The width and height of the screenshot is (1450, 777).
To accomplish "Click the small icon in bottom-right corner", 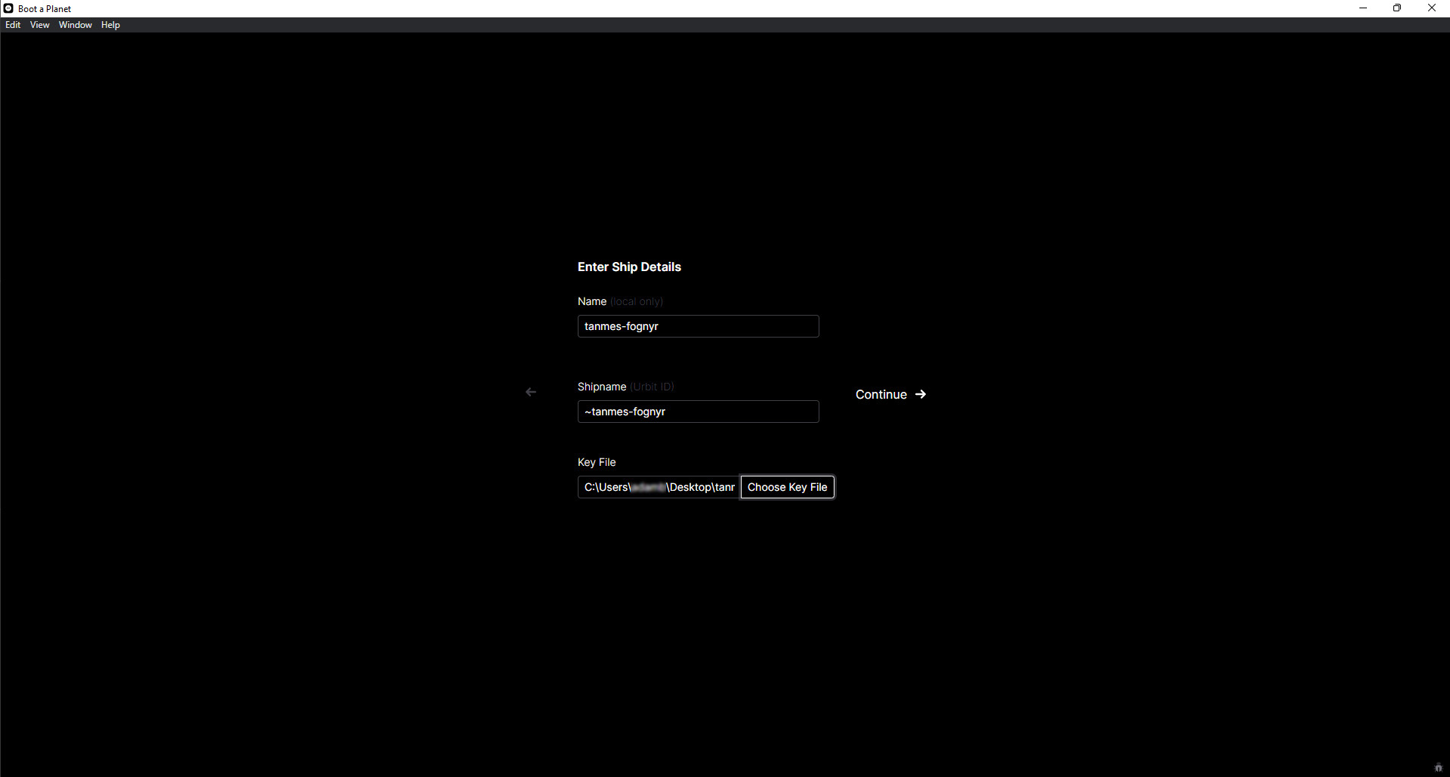I will [1438, 767].
